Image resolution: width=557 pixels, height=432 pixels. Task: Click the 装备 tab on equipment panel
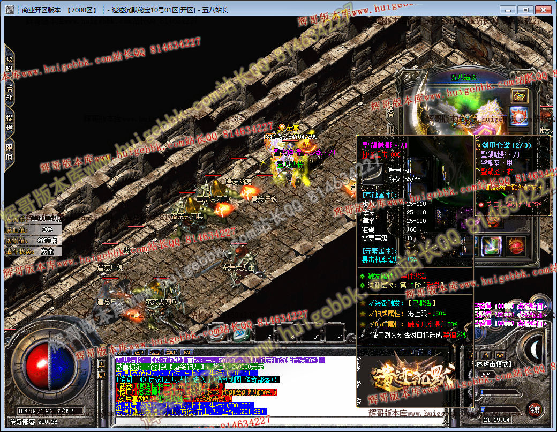pyautogui.click(x=391, y=109)
